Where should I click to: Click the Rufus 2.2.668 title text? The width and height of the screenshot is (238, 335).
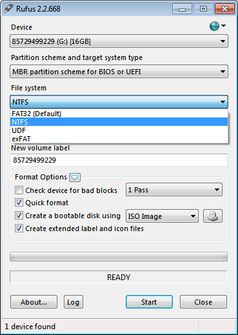pos(38,9)
